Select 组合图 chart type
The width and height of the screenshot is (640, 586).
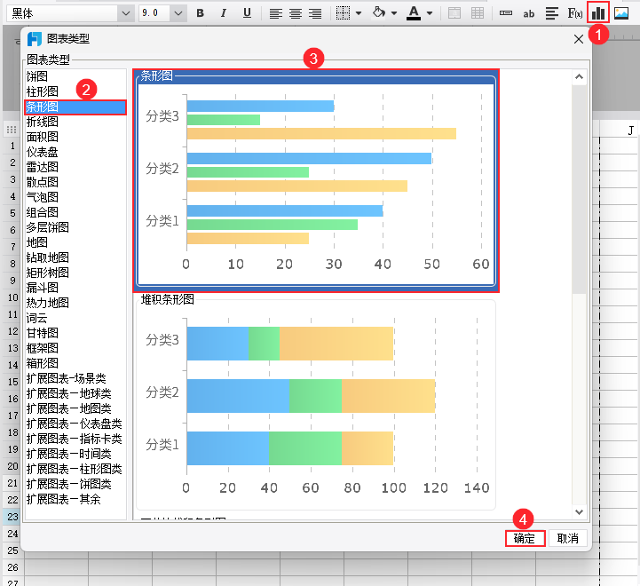pos(75,212)
